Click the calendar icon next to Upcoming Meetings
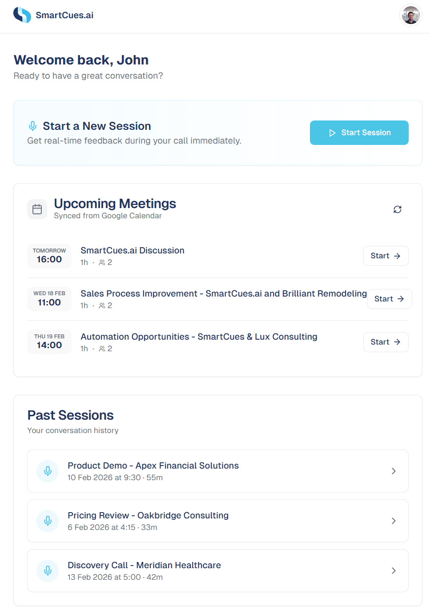The width and height of the screenshot is (430, 610). point(37,209)
